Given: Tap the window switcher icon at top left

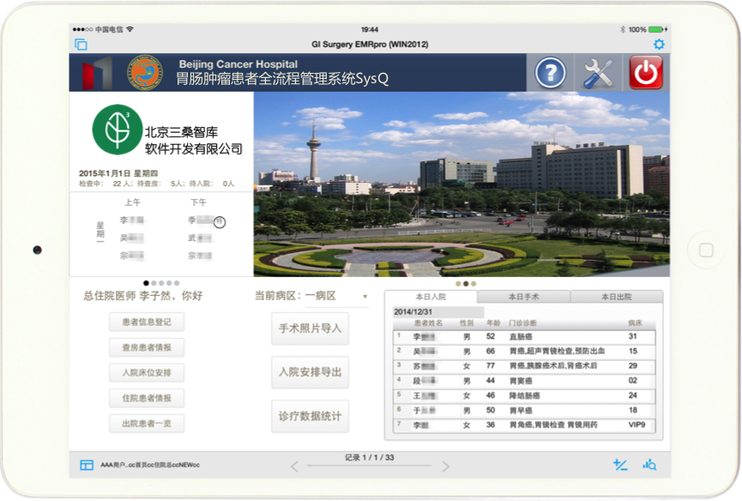Looking at the screenshot, I should tap(81, 45).
